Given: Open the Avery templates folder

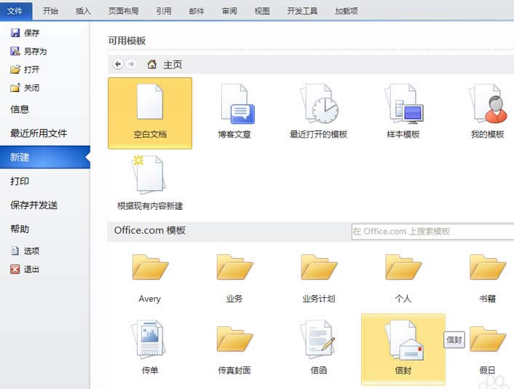Looking at the screenshot, I should coord(150,277).
